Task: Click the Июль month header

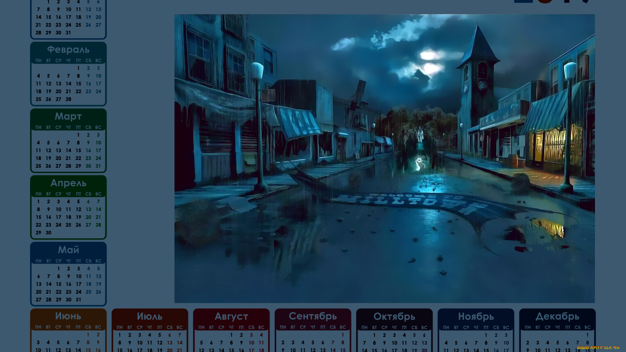Action: [150, 316]
